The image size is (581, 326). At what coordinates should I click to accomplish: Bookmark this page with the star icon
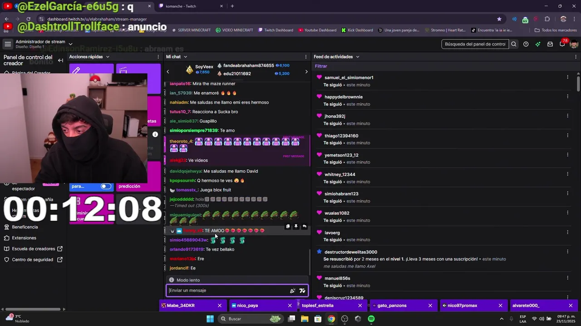pos(499,19)
